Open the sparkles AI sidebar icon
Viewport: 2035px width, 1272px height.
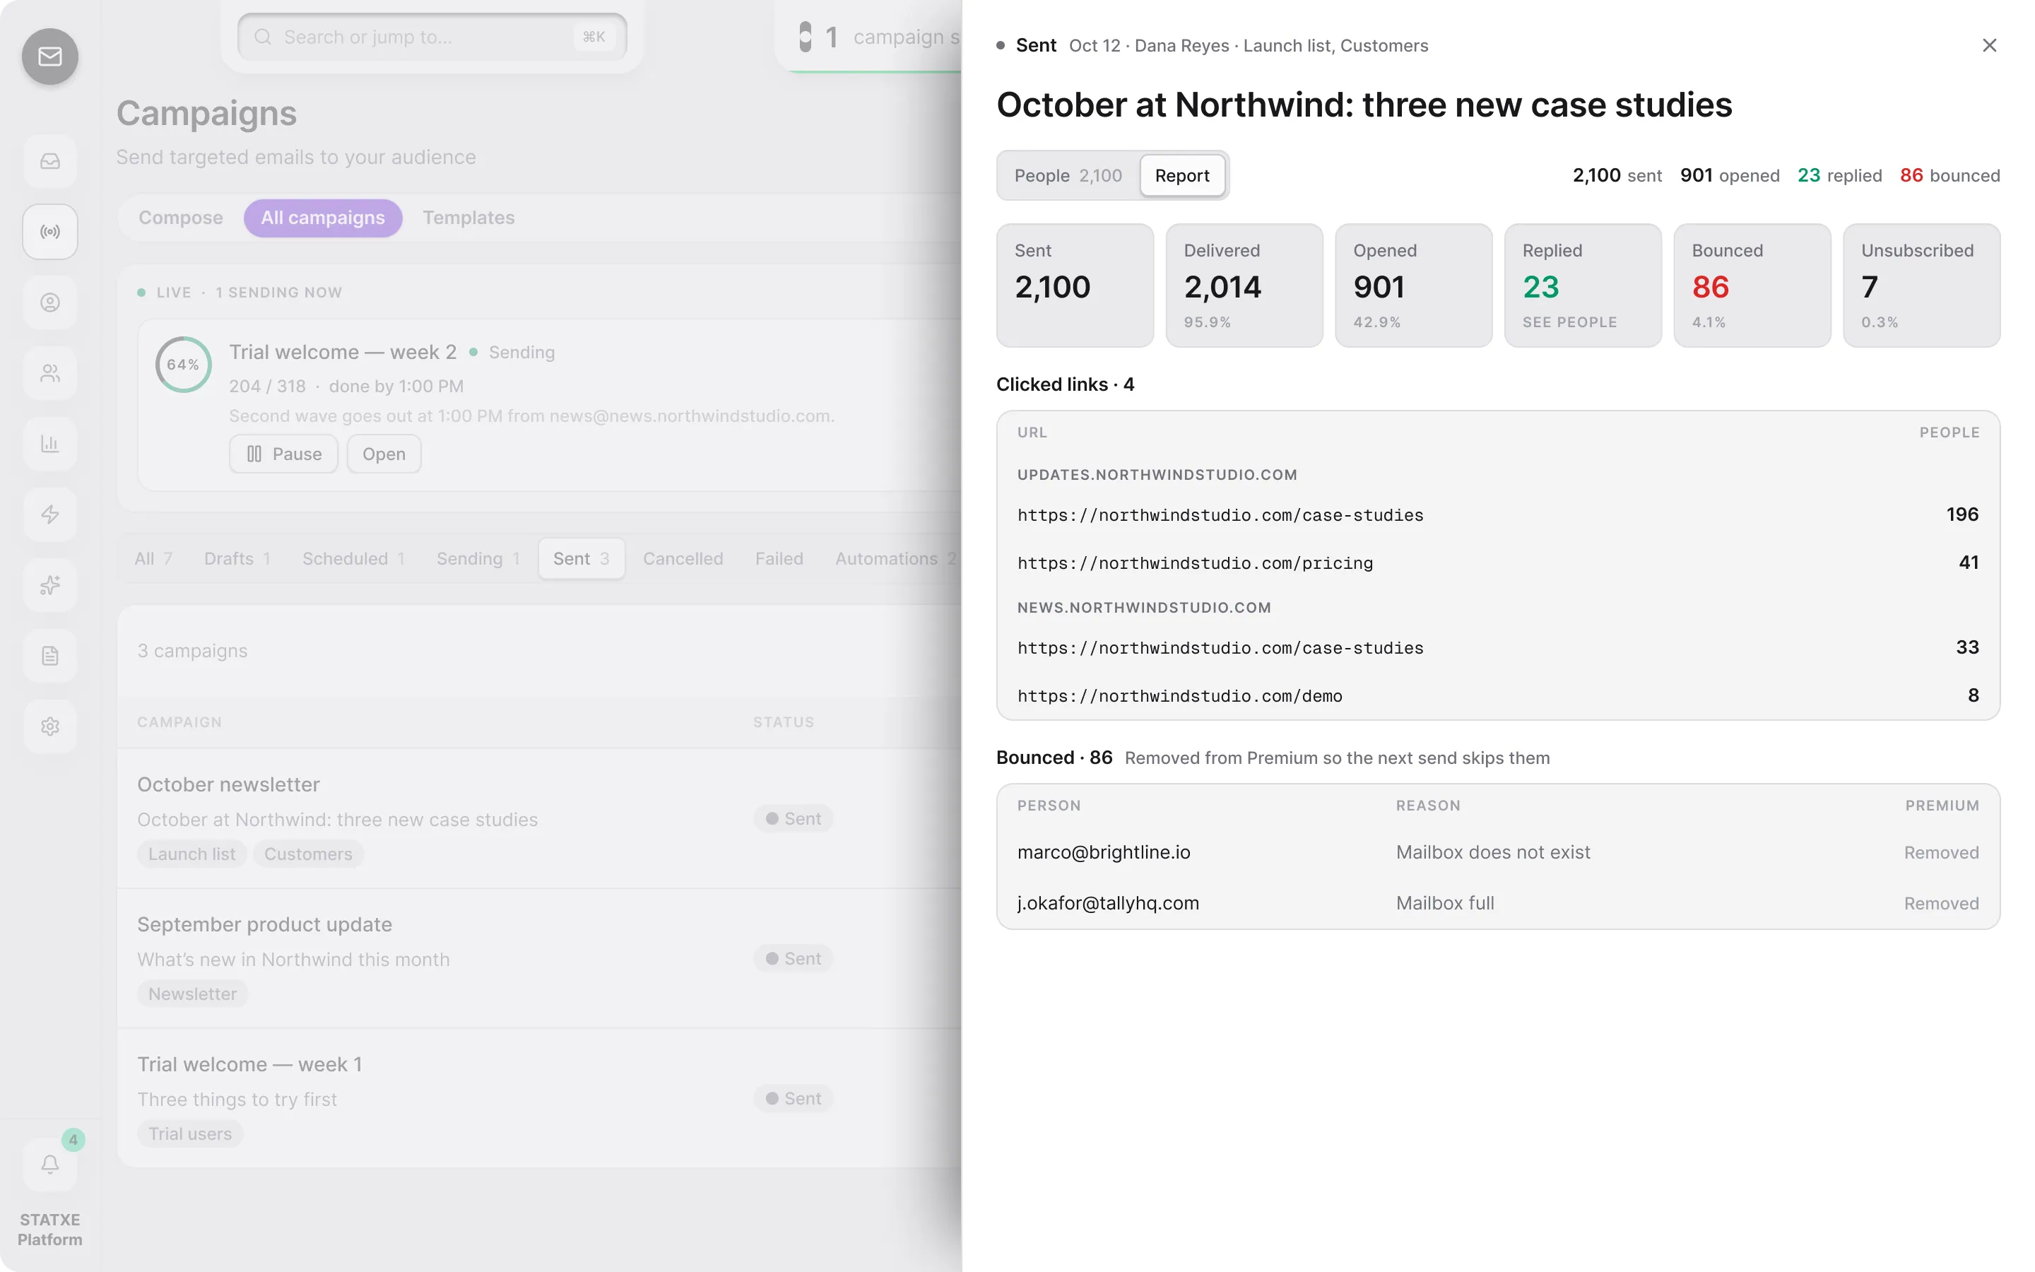point(49,584)
